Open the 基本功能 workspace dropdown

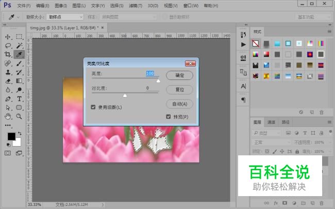[x=312, y=17]
